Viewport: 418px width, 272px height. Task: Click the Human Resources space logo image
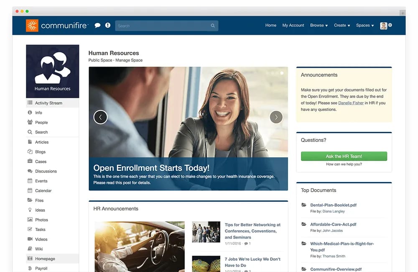[x=53, y=71]
